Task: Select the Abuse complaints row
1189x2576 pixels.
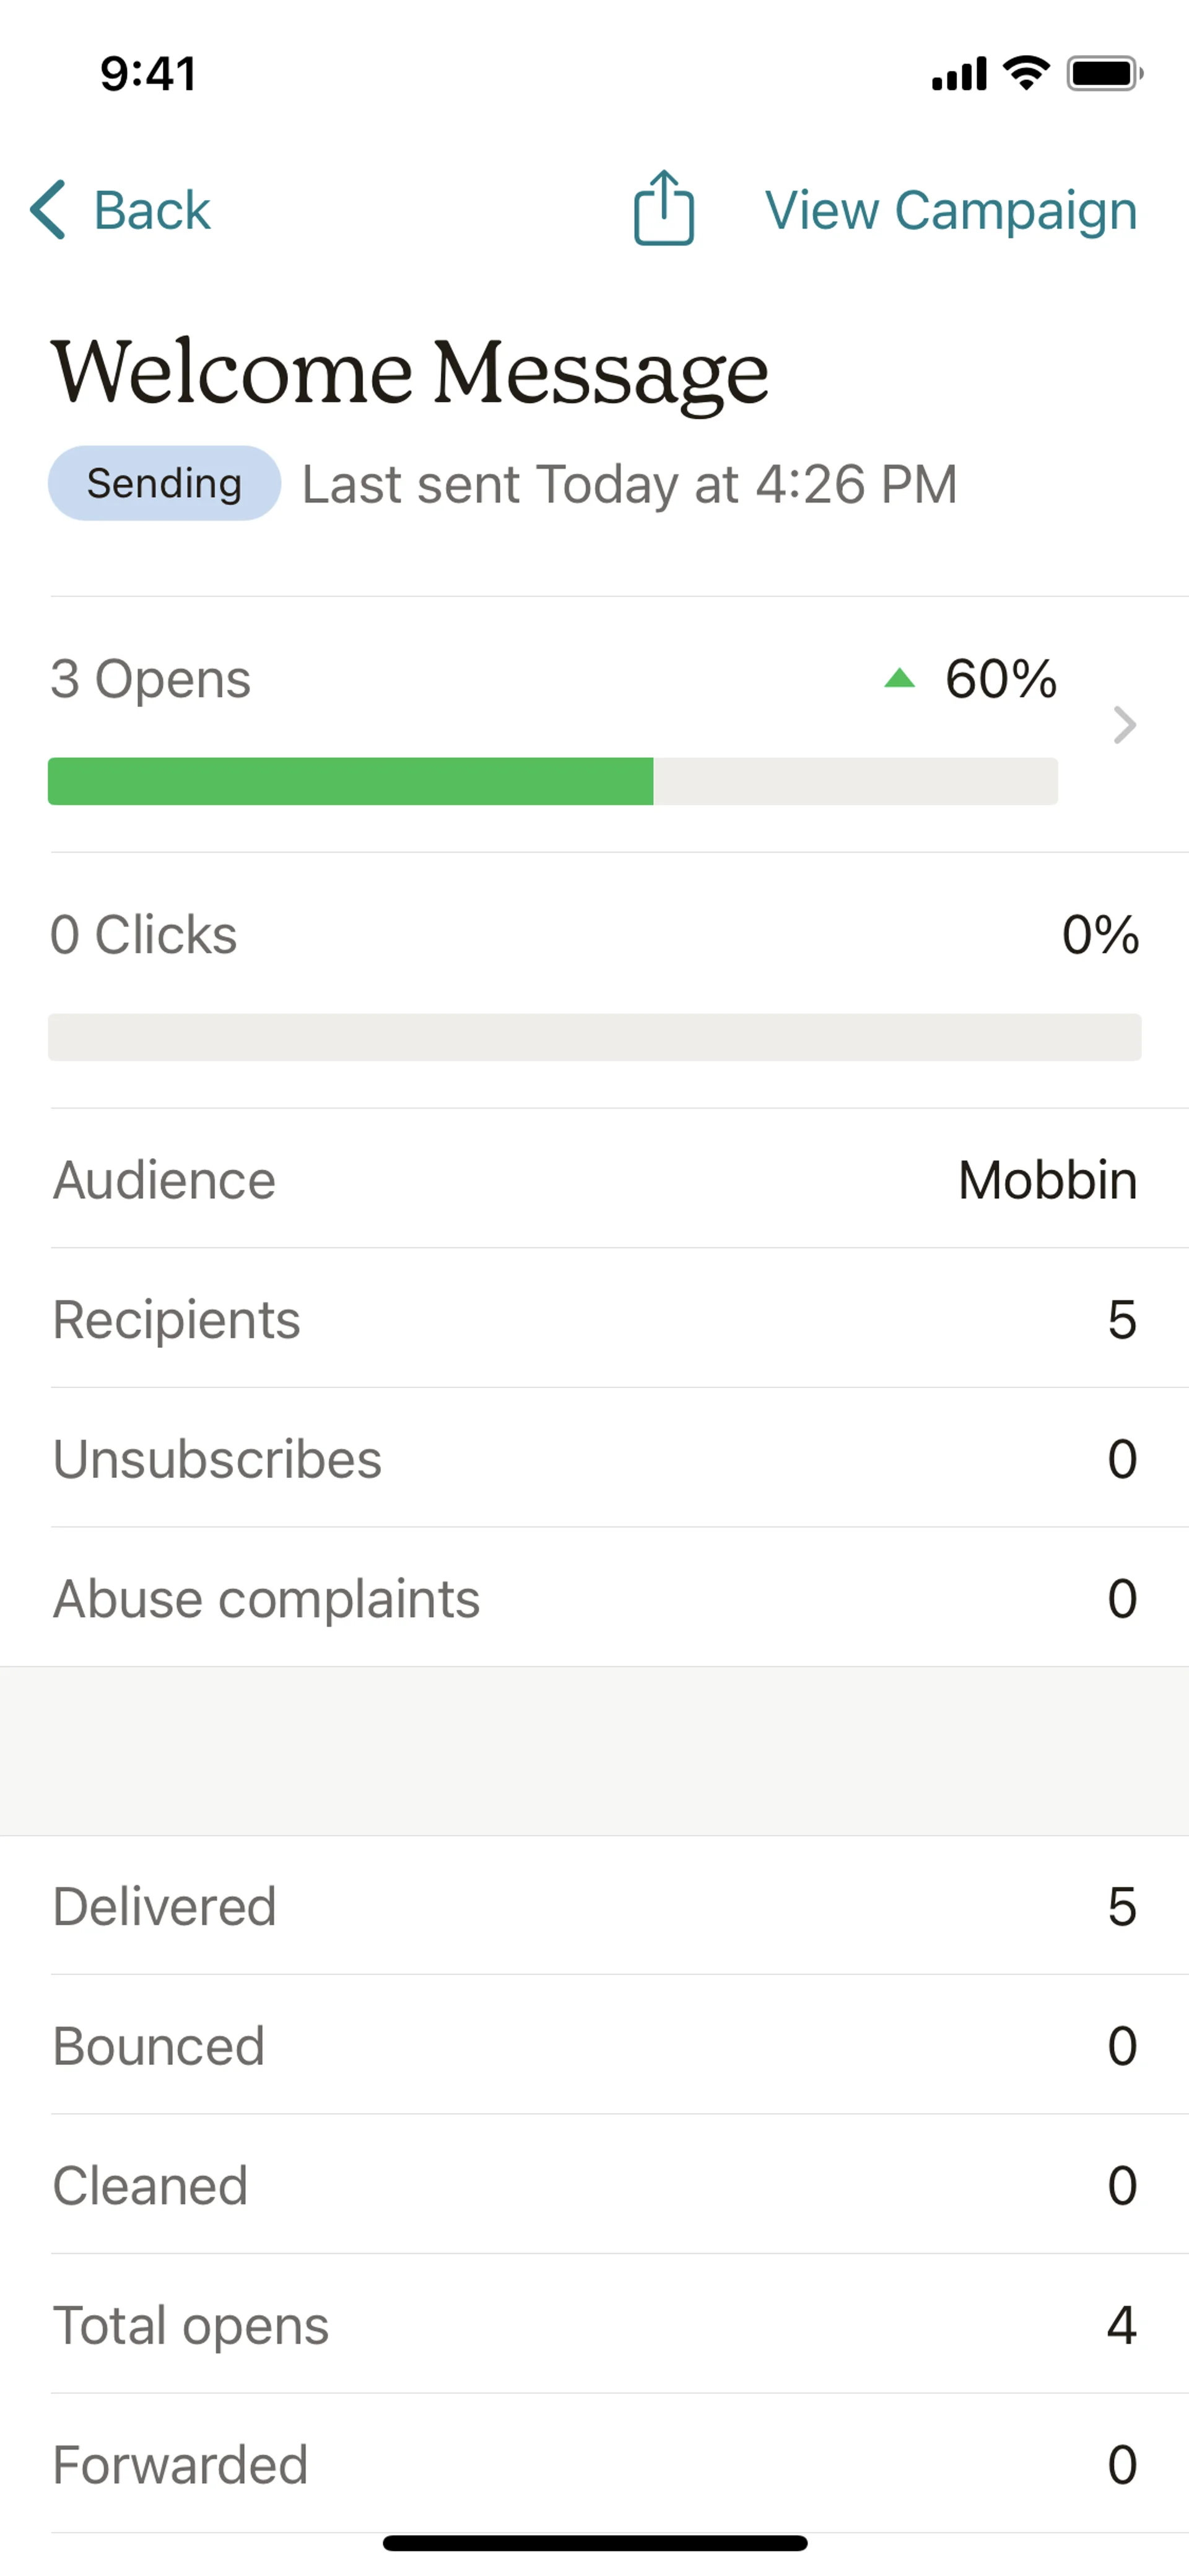Action: click(x=594, y=1598)
